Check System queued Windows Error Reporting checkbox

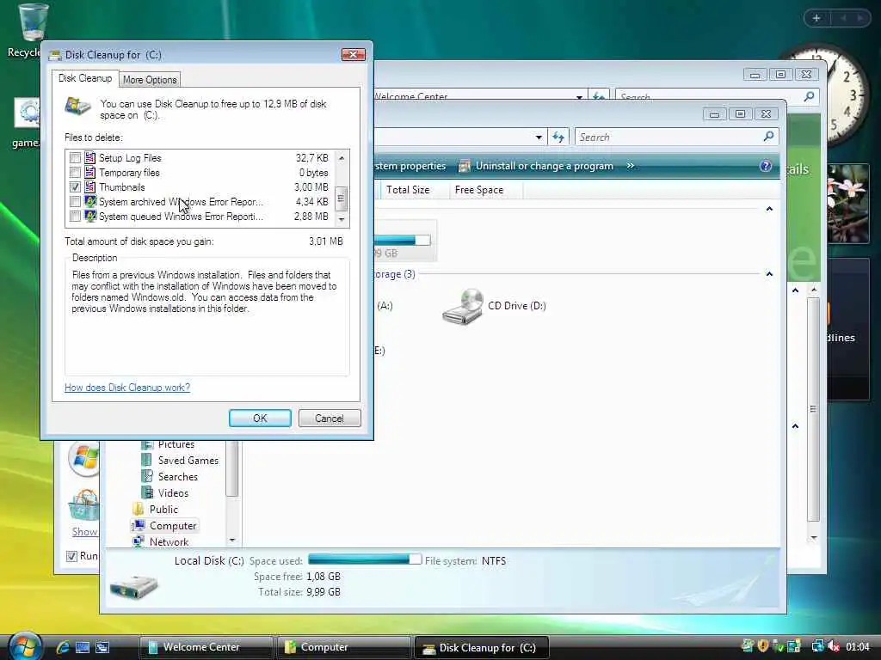coord(75,216)
